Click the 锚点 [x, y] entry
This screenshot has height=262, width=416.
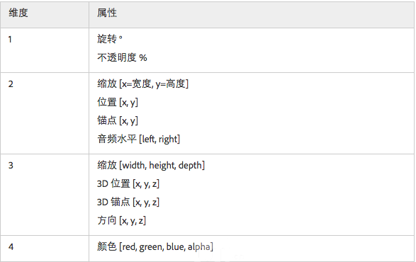pyautogui.click(x=118, y=120)
